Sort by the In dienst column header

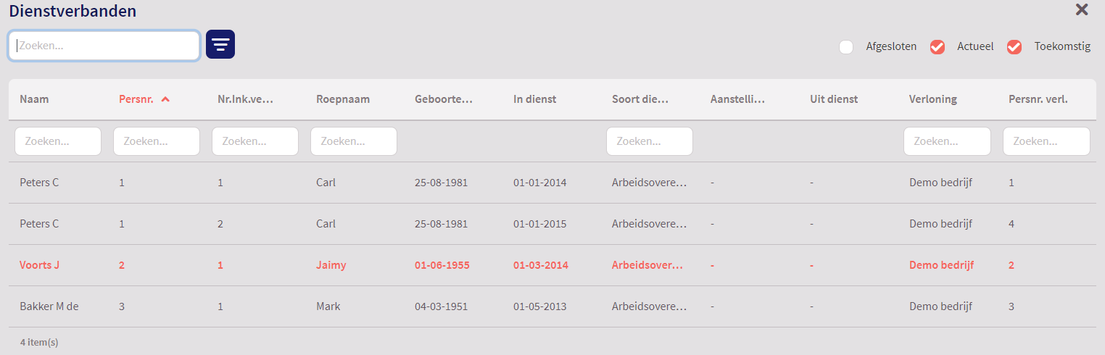coord(534,99)
